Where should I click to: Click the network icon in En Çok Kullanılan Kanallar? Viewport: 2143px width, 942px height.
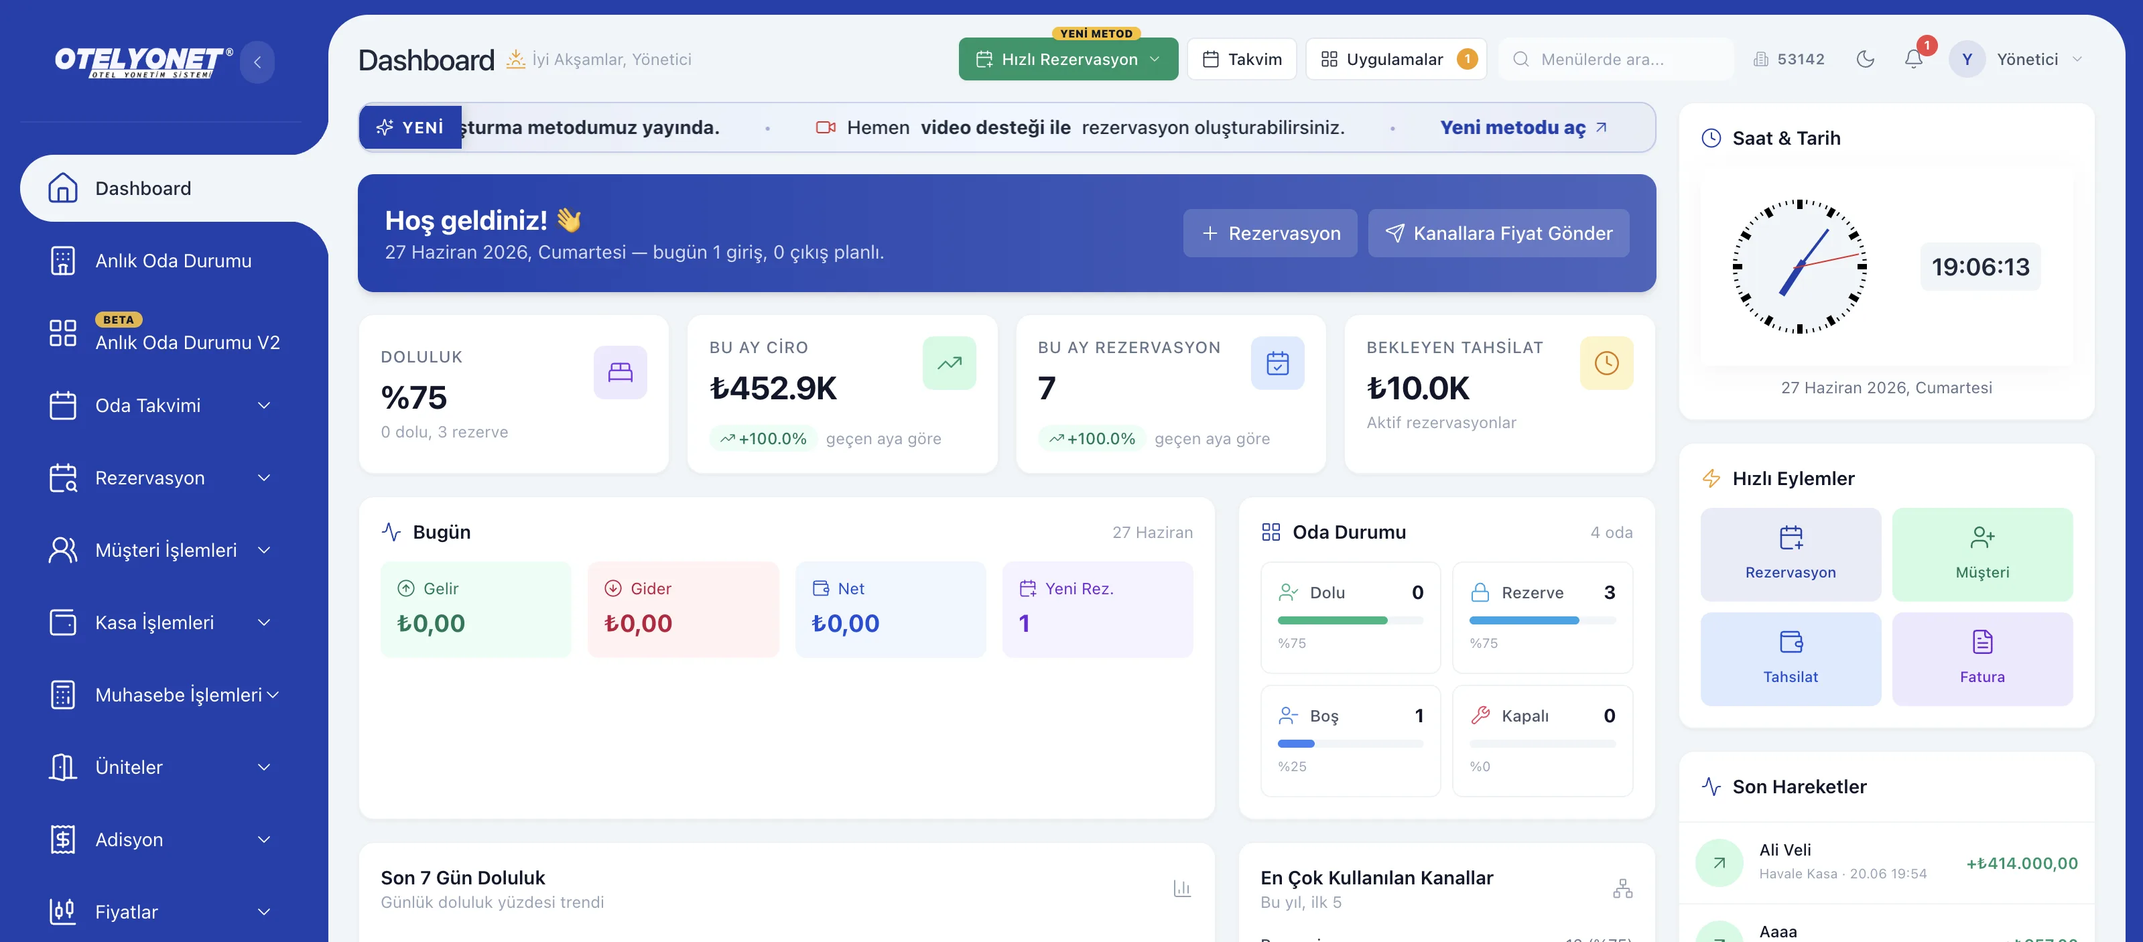pyautogui.click(x=1622, y=889)
